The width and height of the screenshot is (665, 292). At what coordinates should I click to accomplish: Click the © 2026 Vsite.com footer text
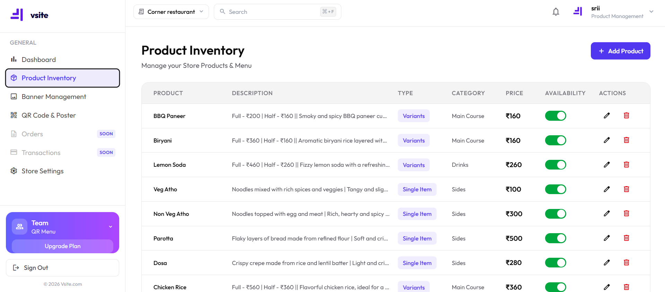(x=63, y=284)
